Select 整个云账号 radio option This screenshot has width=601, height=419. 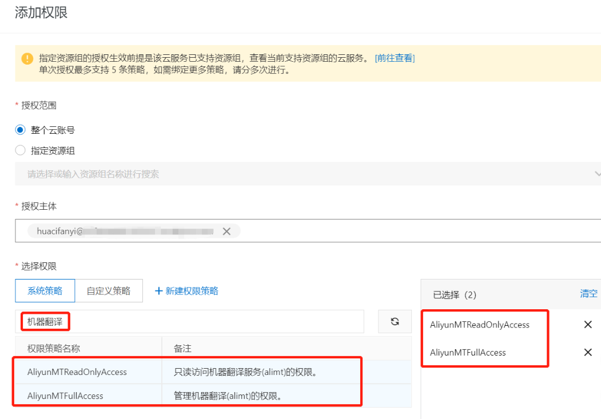[x=21, y=130]
